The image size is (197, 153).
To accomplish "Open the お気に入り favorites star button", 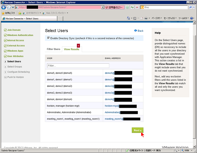I will tap(8, 13).
